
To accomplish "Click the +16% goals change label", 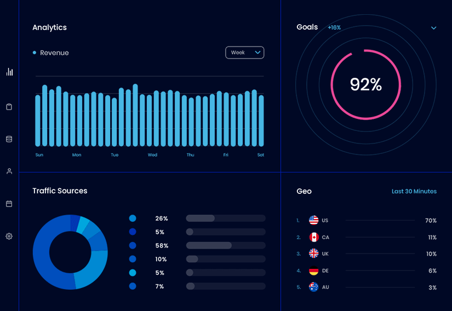I will (x=334, y=28).
